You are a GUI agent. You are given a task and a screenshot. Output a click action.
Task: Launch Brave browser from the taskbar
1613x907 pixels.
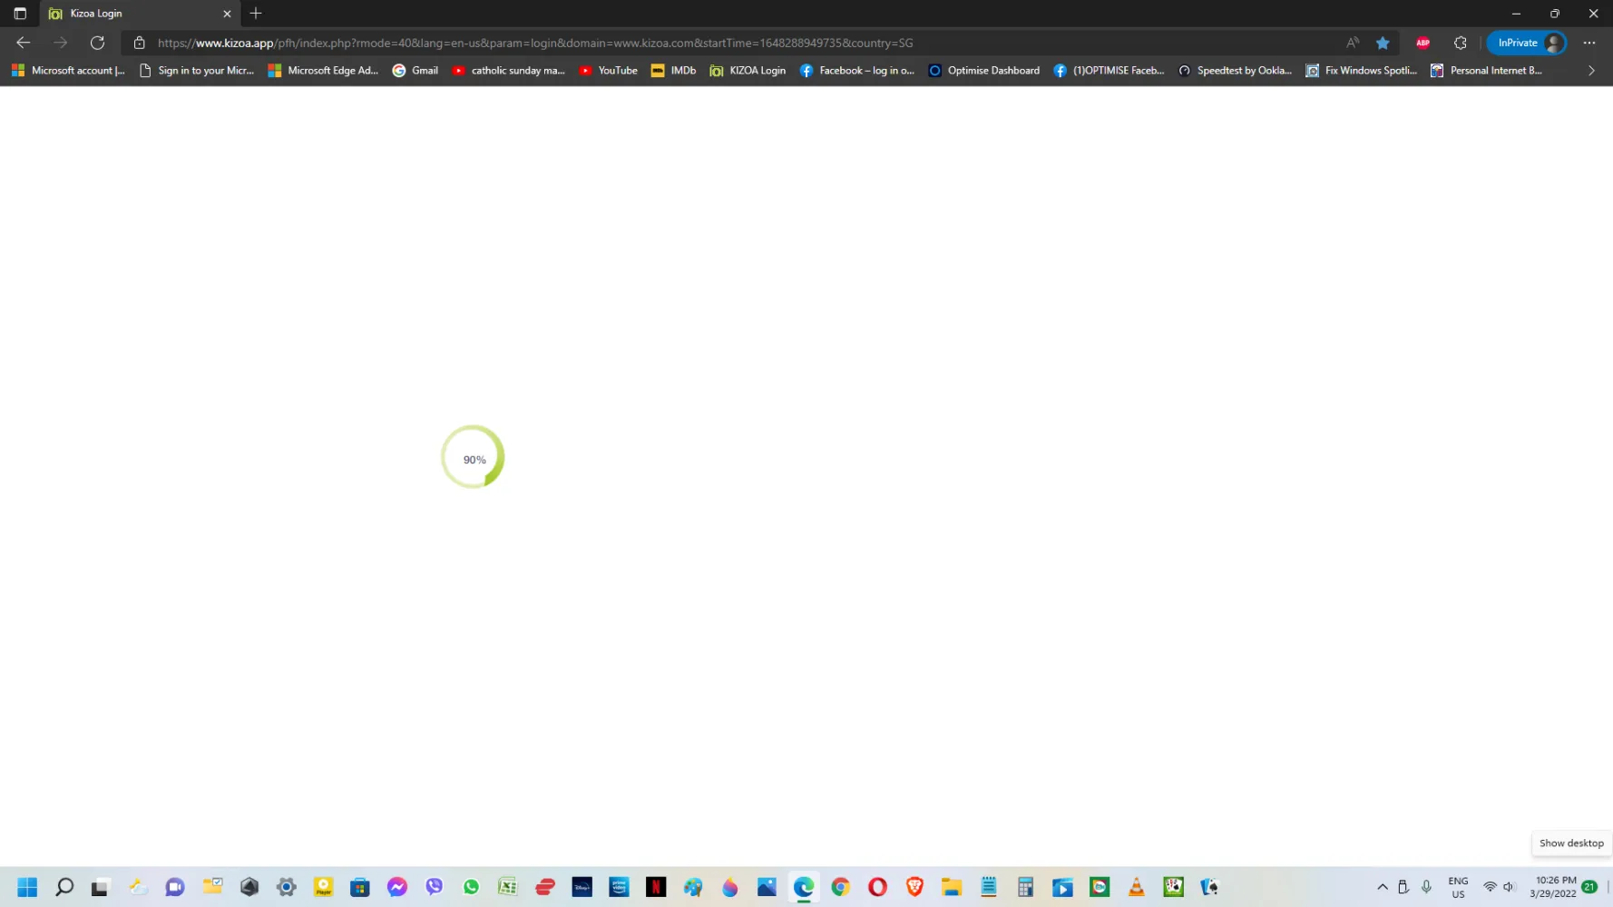[914, 887]
